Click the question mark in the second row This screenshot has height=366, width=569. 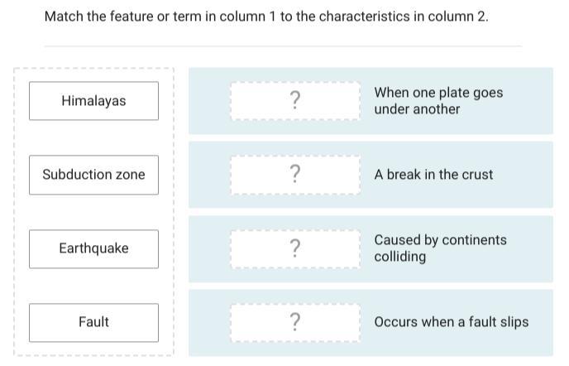click(x=295, y=174)
